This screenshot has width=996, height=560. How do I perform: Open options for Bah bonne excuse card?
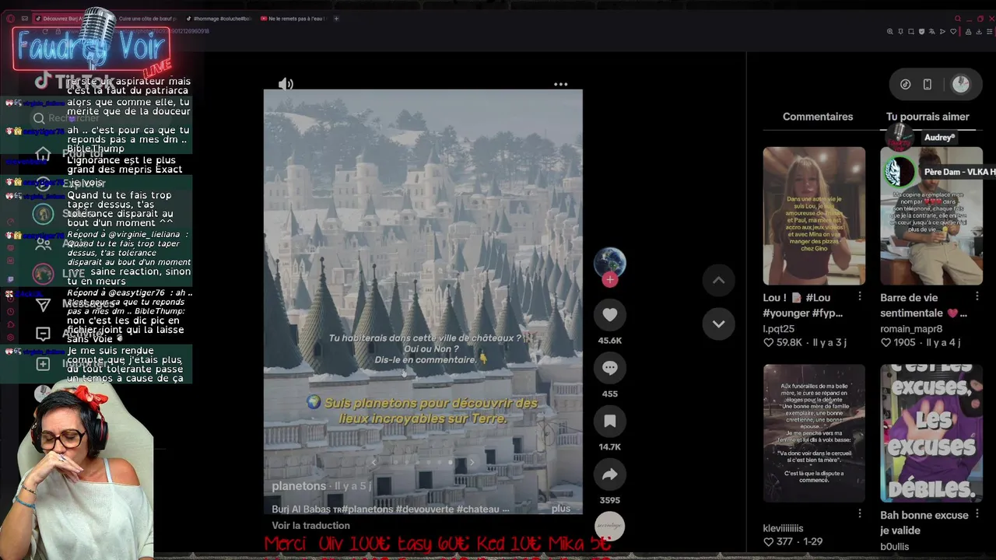(x=977, y=513)
